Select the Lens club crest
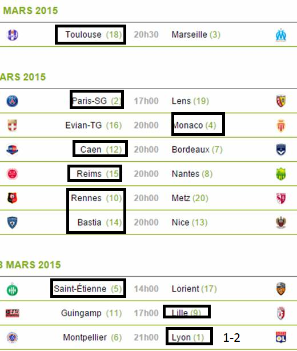The image size is (297, 351). (281, 101)
